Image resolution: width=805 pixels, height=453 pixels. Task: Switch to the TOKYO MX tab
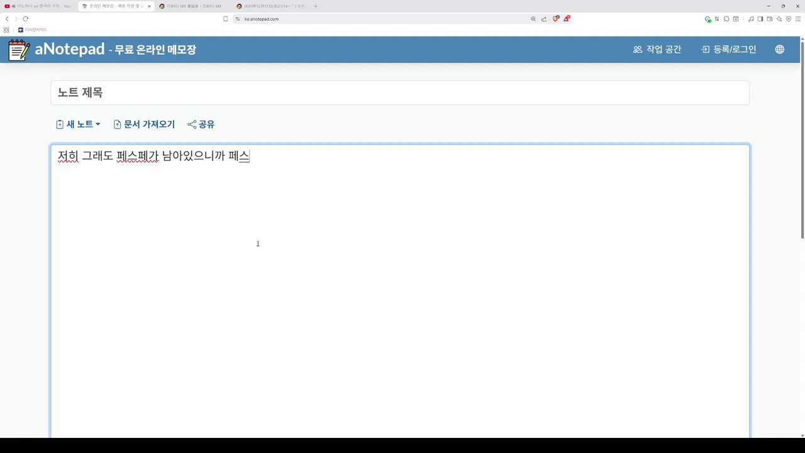coord(191,6)
